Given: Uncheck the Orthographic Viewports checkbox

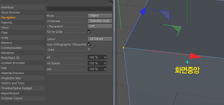Looking at the screenshot, I should (89, 44).
